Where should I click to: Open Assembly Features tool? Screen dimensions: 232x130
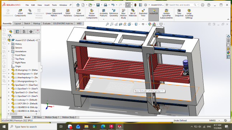click(104, 13)
